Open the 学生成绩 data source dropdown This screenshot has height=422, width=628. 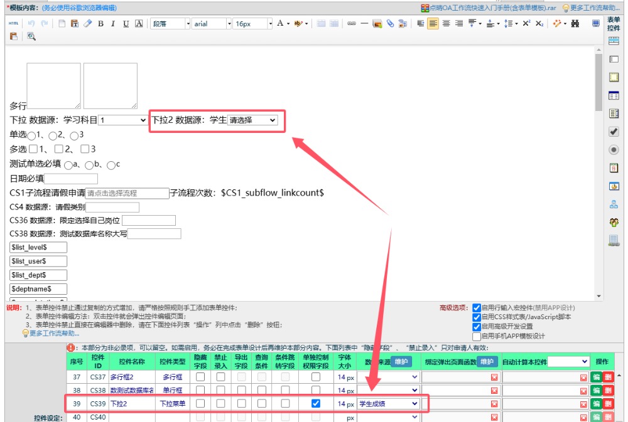(x=387, y=404)
